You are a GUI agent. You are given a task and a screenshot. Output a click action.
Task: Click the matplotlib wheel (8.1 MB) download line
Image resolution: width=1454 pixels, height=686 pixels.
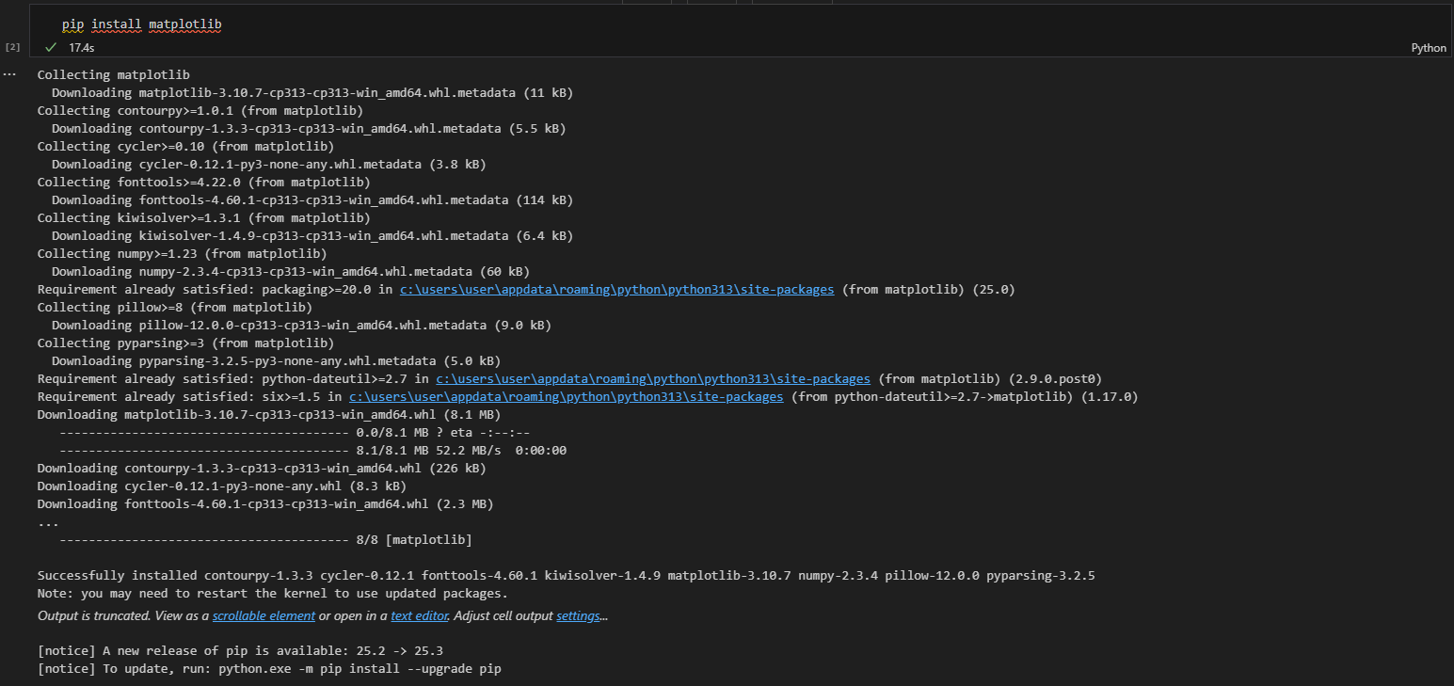coord(269,414)
